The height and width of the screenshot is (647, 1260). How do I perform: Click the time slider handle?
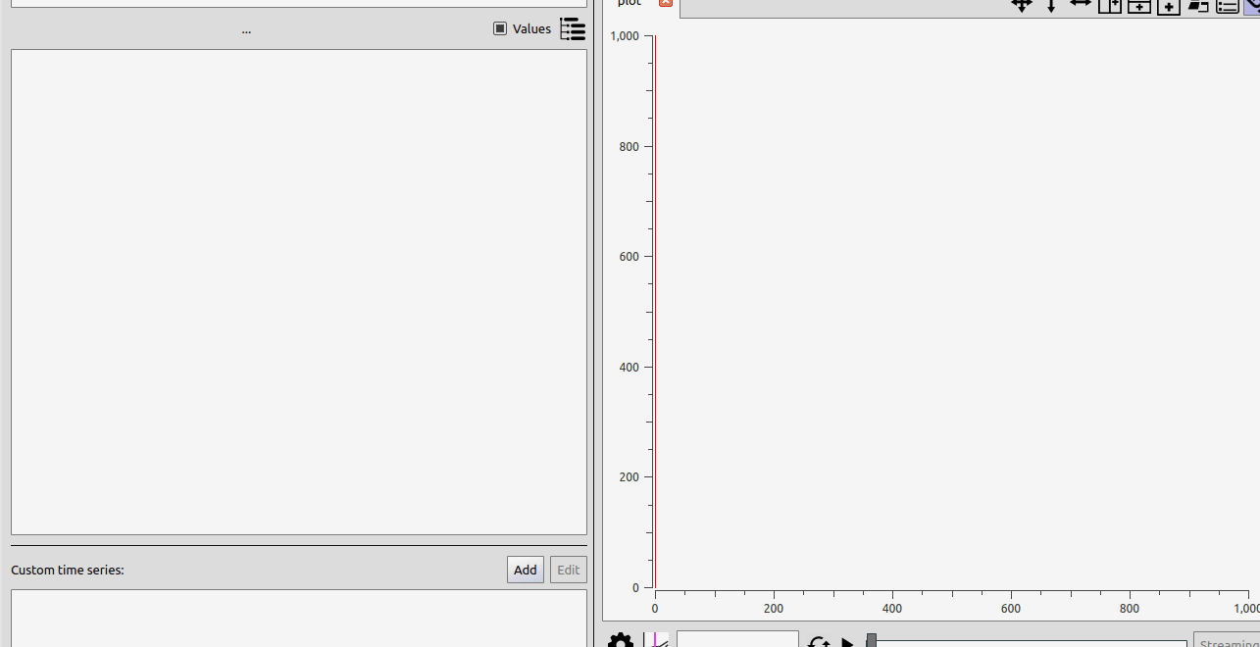pyautogui.click(x=871, y=640)
